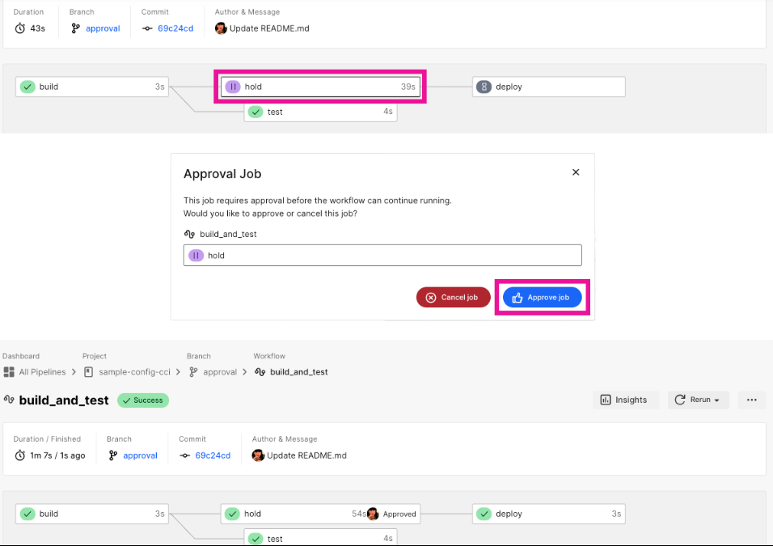Open the test job in top workflow

coord(320,112)
